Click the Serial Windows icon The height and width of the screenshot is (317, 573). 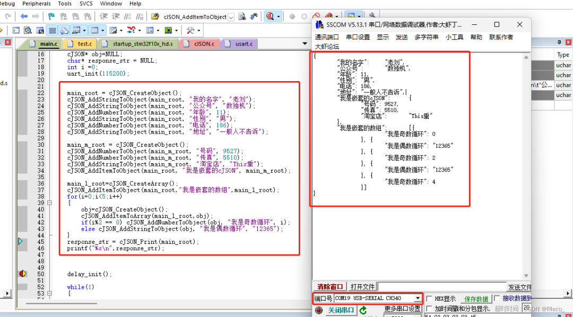tap(114, 30)
